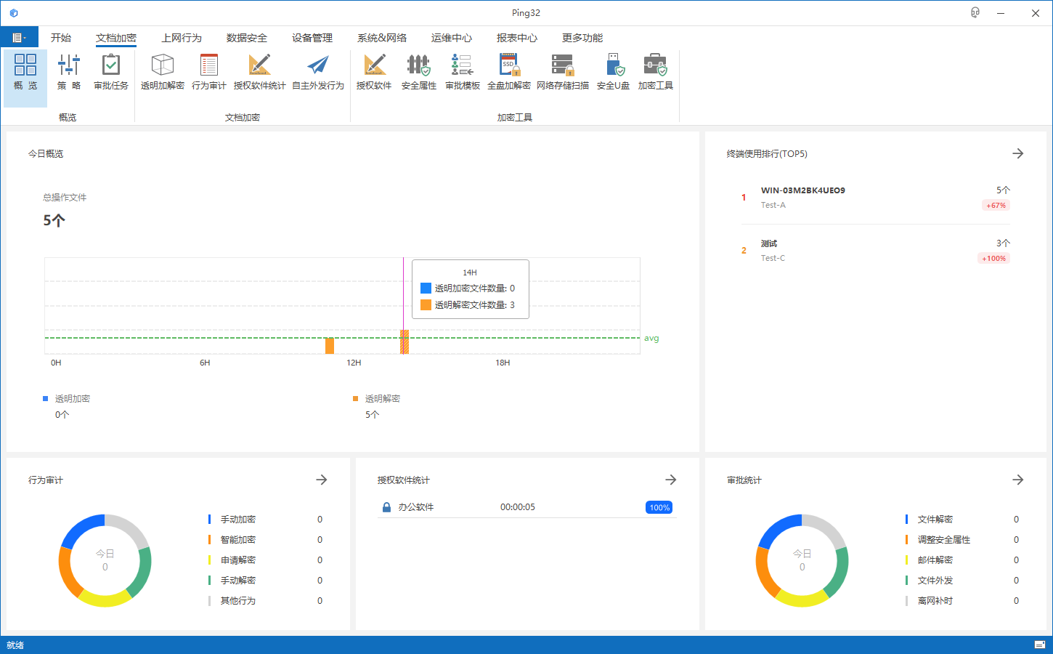This screenshot has width=1053, height=654.
Task: Select the WIN-03M2BK4UEO9 terminal entry
Action: tap(876, 198)
